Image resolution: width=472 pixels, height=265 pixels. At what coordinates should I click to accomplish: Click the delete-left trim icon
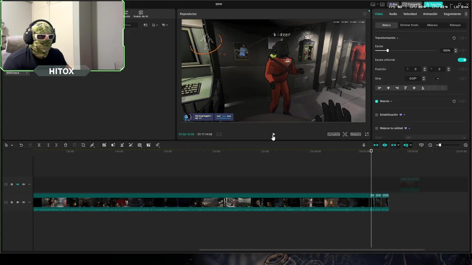click(48, 145)
